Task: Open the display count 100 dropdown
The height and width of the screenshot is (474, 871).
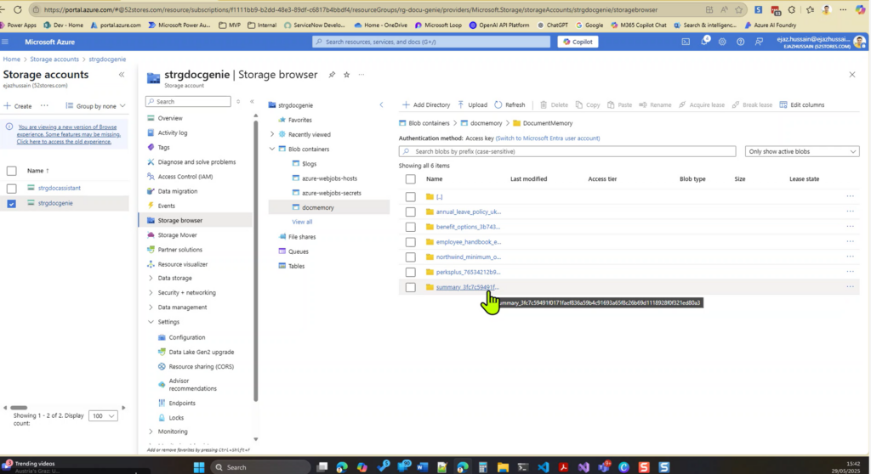Action: pos(103,415)
